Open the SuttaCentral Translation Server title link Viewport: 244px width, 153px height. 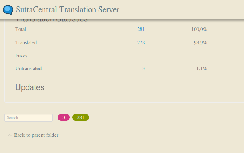pos(67,10)
